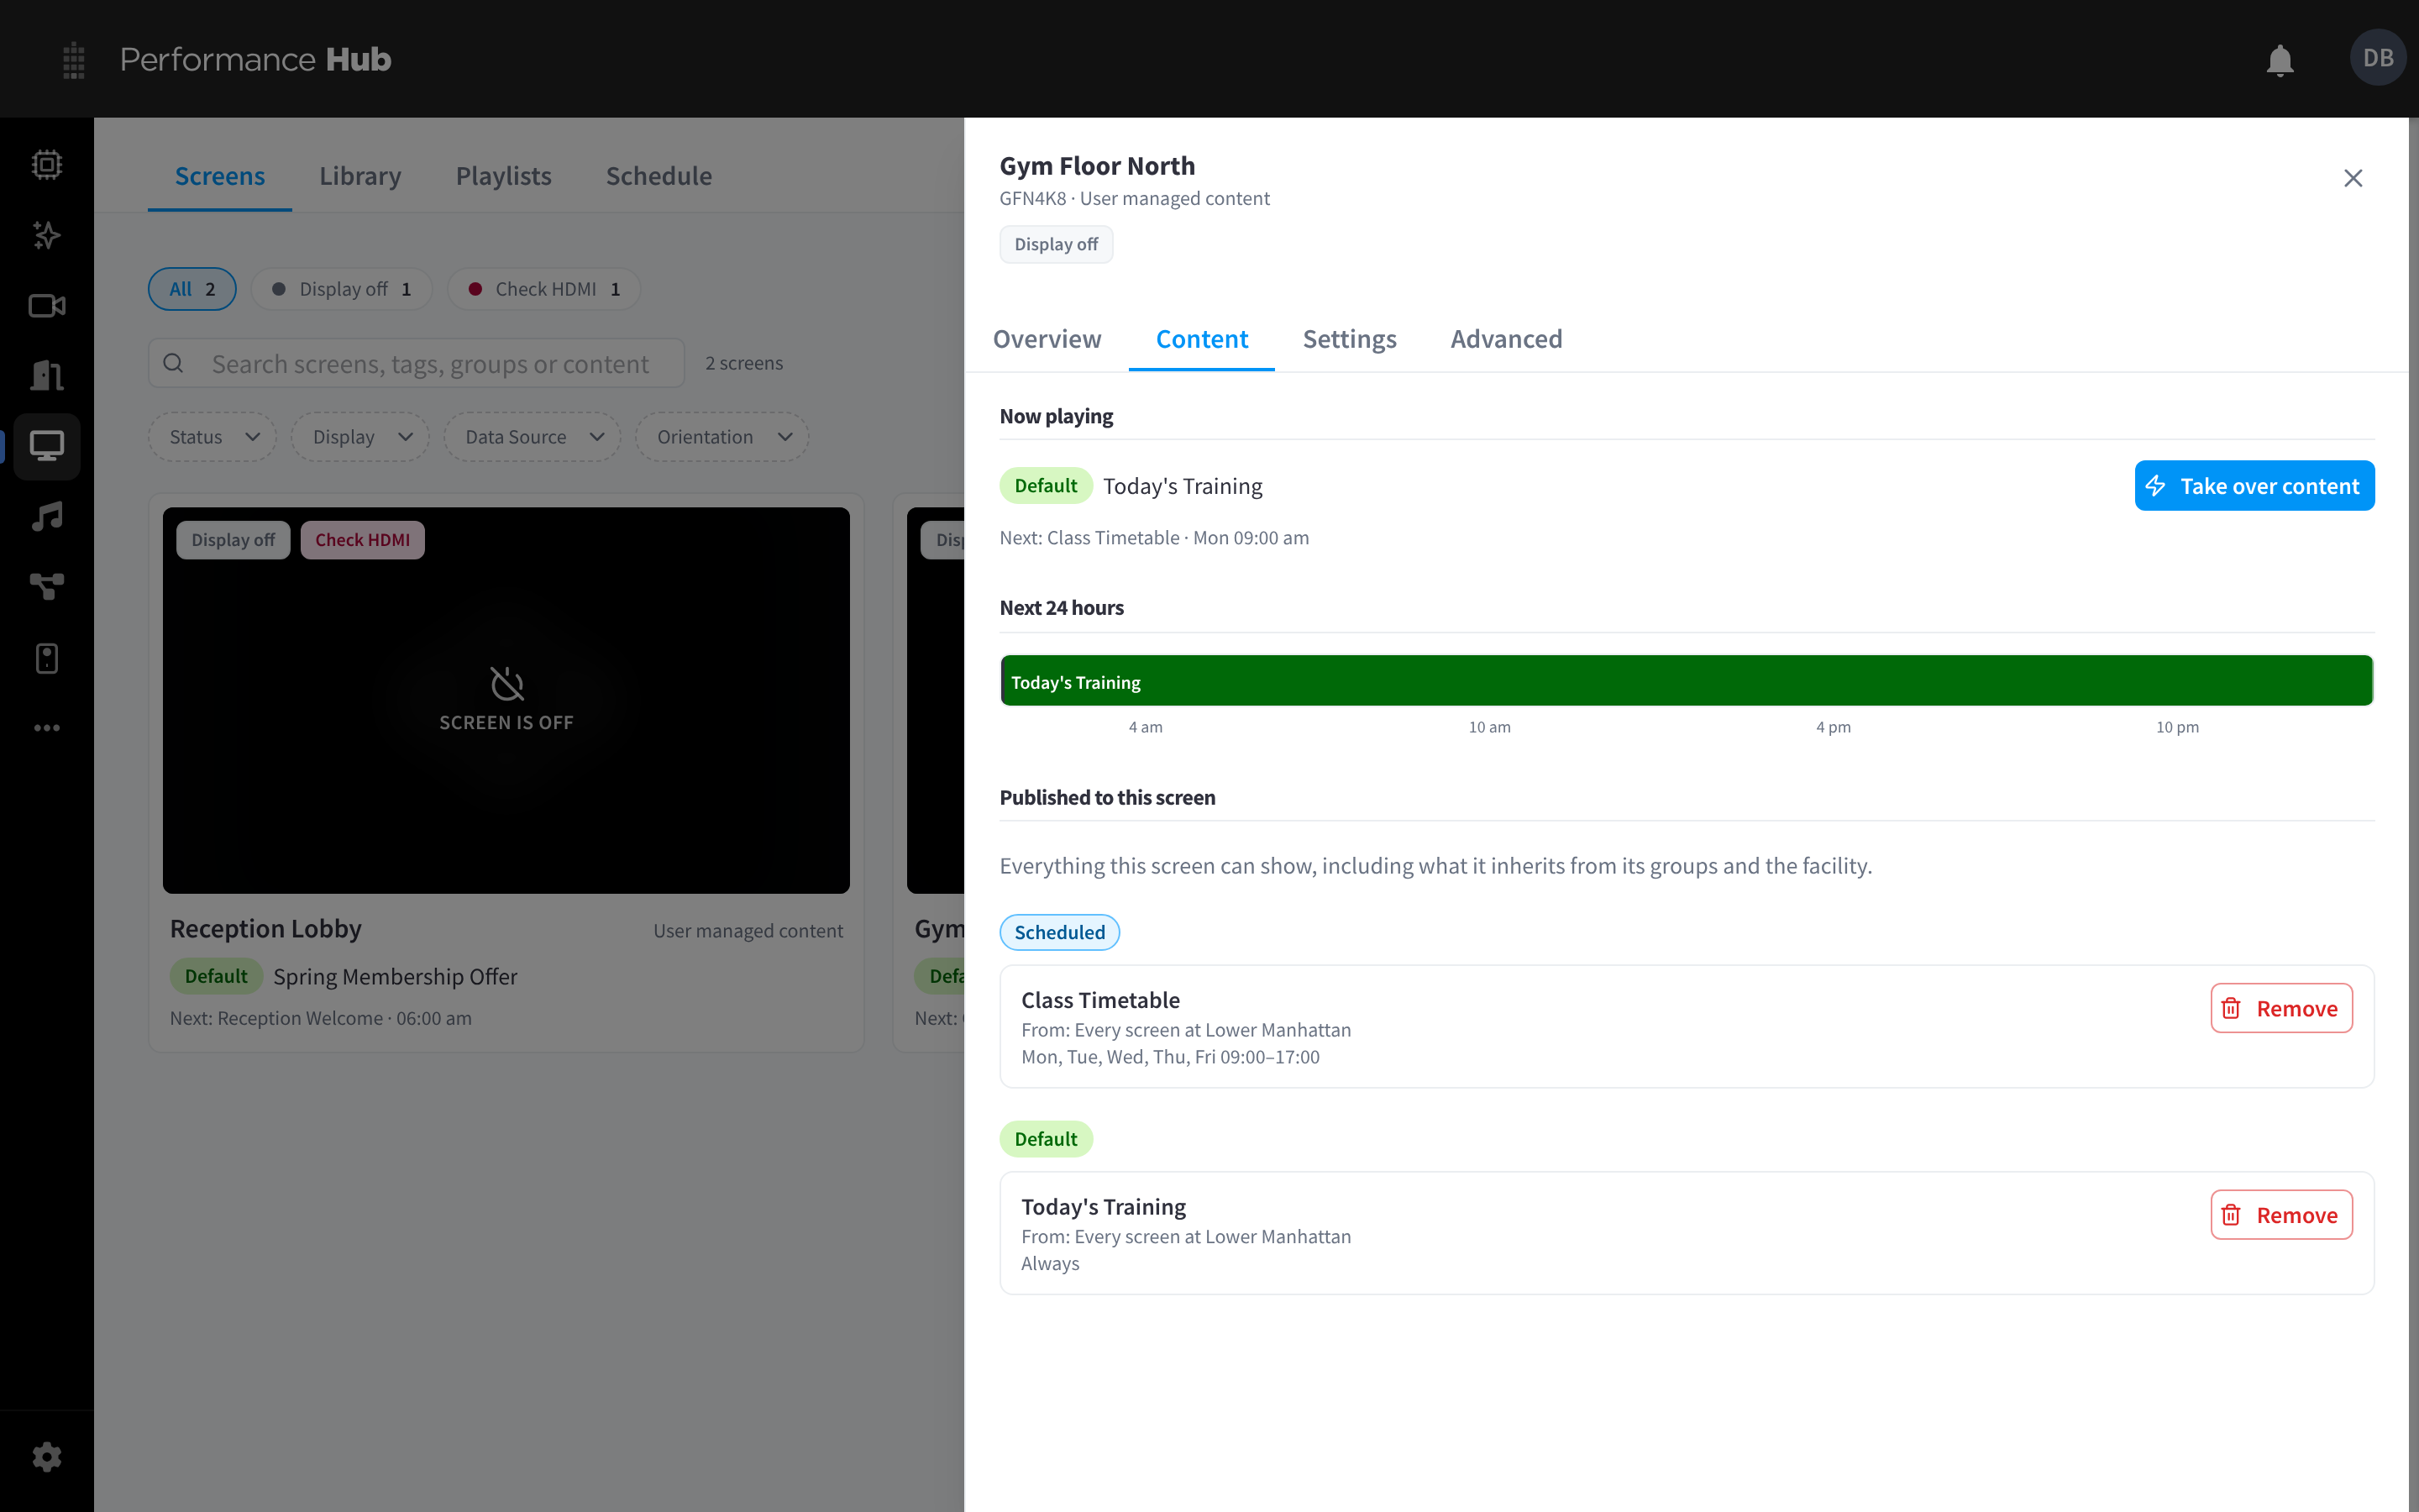The height and width of the screenshot is (1512, 2419).
Task: Expand the Display filter dropdown
Action: click(359, 437)
